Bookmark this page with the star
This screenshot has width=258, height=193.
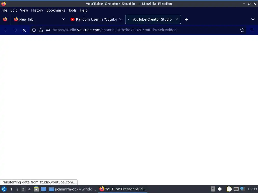click(242, 30)
